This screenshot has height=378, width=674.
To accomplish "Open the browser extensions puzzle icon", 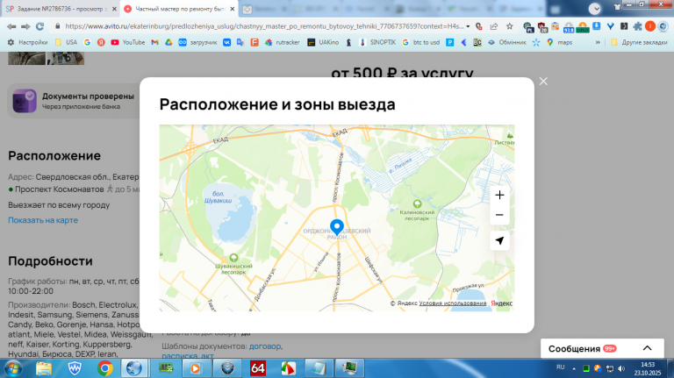I will coord(637,26).
